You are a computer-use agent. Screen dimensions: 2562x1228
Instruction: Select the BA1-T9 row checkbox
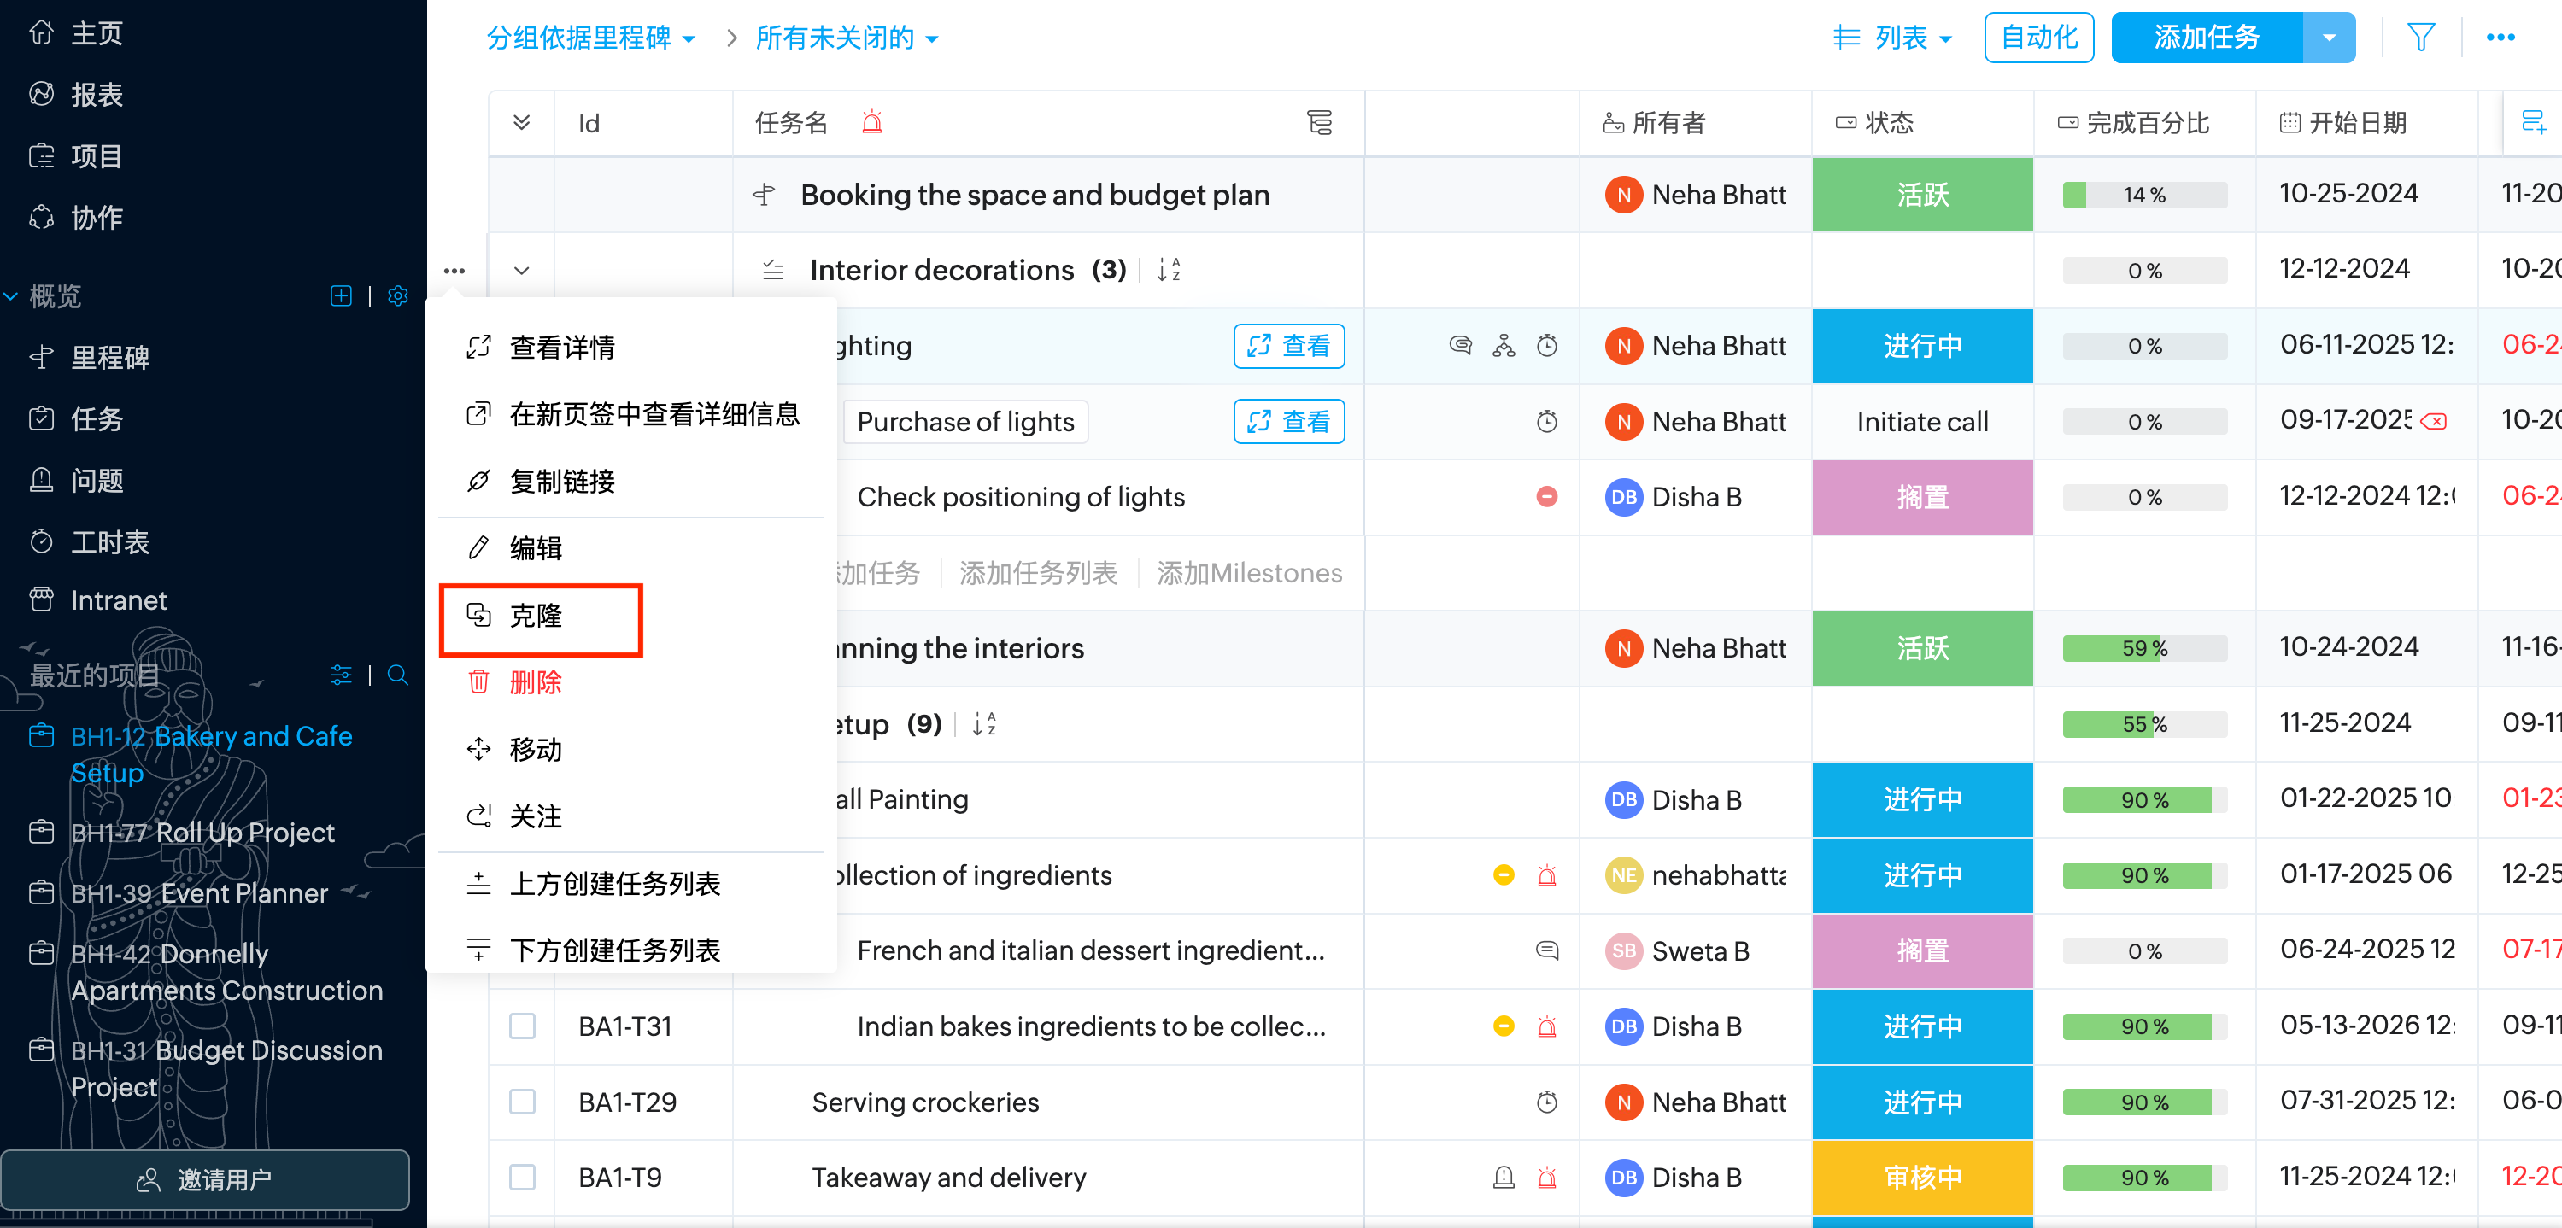tap(522, 1178)
